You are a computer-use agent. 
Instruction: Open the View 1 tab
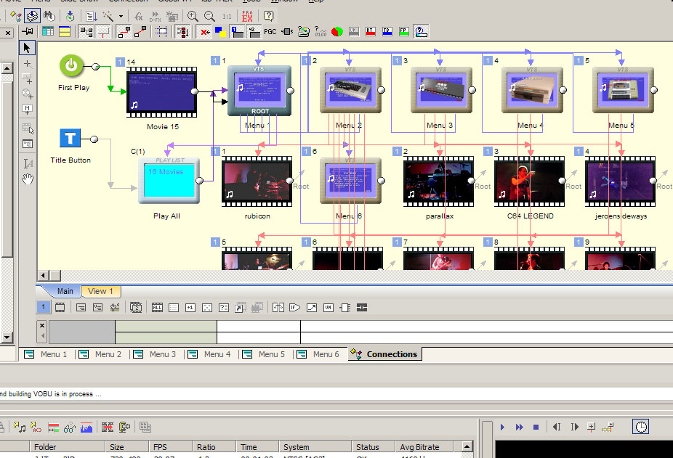100,291
